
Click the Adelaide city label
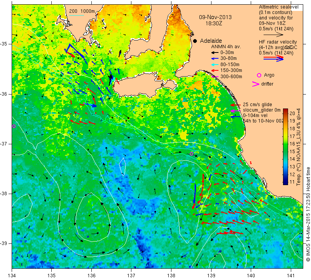[211, 41]
